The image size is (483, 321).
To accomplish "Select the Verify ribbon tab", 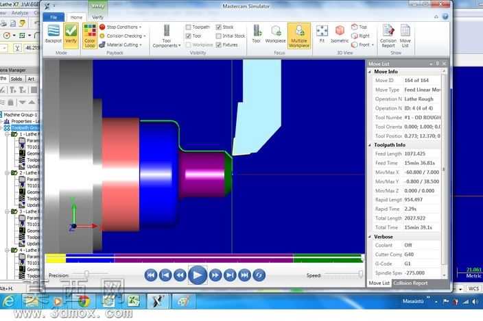I will [x=97, y=17].
